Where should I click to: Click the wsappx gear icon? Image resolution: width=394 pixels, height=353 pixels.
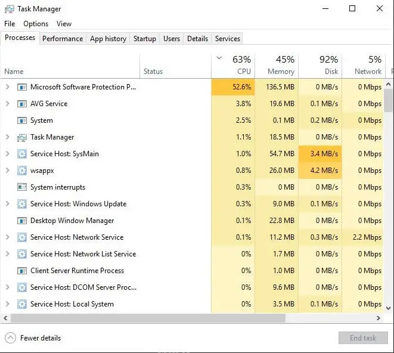22,171
